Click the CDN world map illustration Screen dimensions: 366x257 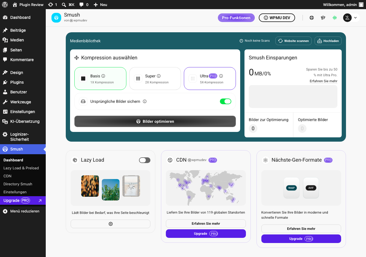click(206, 188)
